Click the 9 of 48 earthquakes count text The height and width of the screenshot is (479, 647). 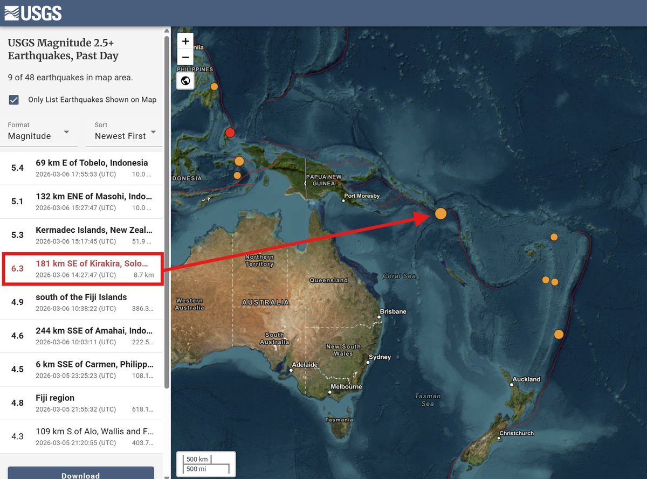point(70,77)
